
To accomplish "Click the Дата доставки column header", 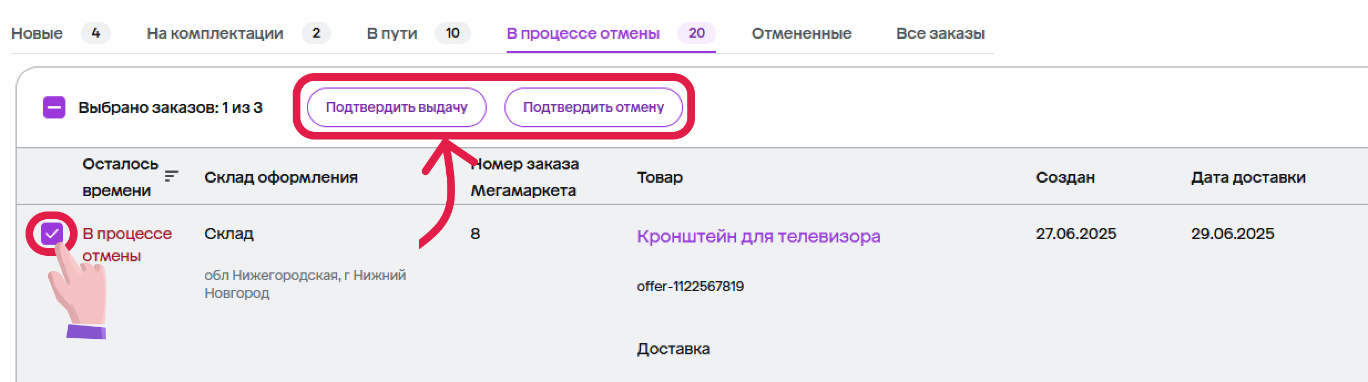I will 1248,177.
